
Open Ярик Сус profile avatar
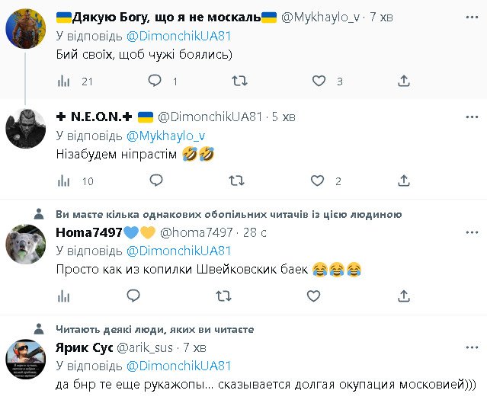[x=25, y=359]
